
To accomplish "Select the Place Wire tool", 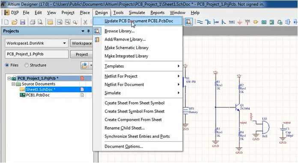I will click(x=200, y=22).
